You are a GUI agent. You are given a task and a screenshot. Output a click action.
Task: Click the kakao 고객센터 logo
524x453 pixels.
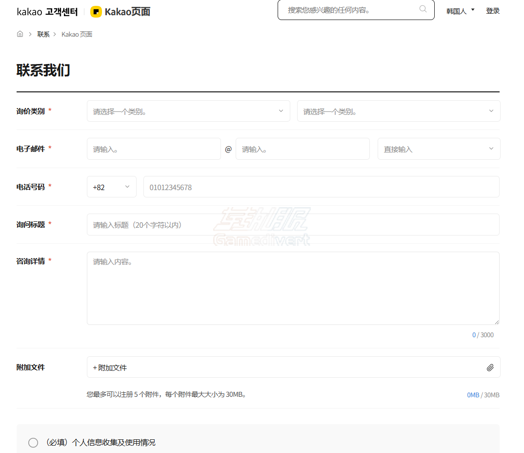[47, 12]
